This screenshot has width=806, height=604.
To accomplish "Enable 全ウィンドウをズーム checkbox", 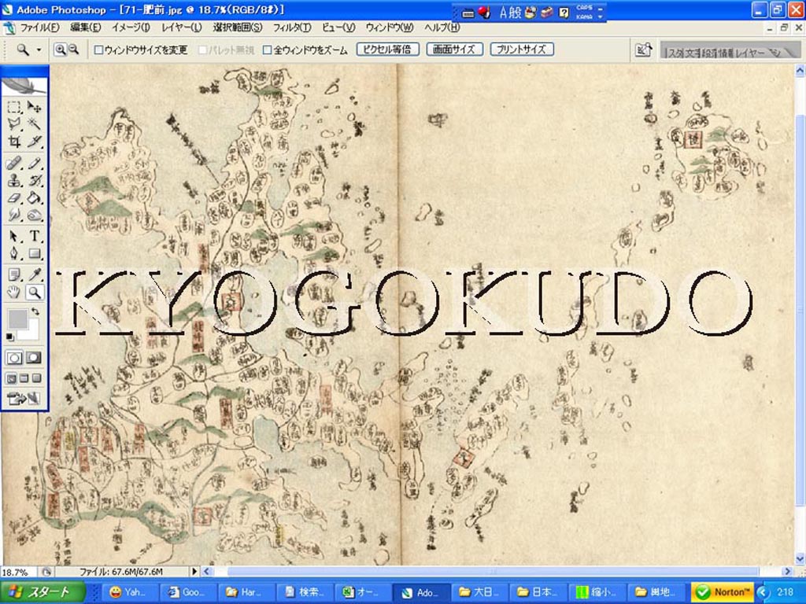I will (x=267, y=50).
